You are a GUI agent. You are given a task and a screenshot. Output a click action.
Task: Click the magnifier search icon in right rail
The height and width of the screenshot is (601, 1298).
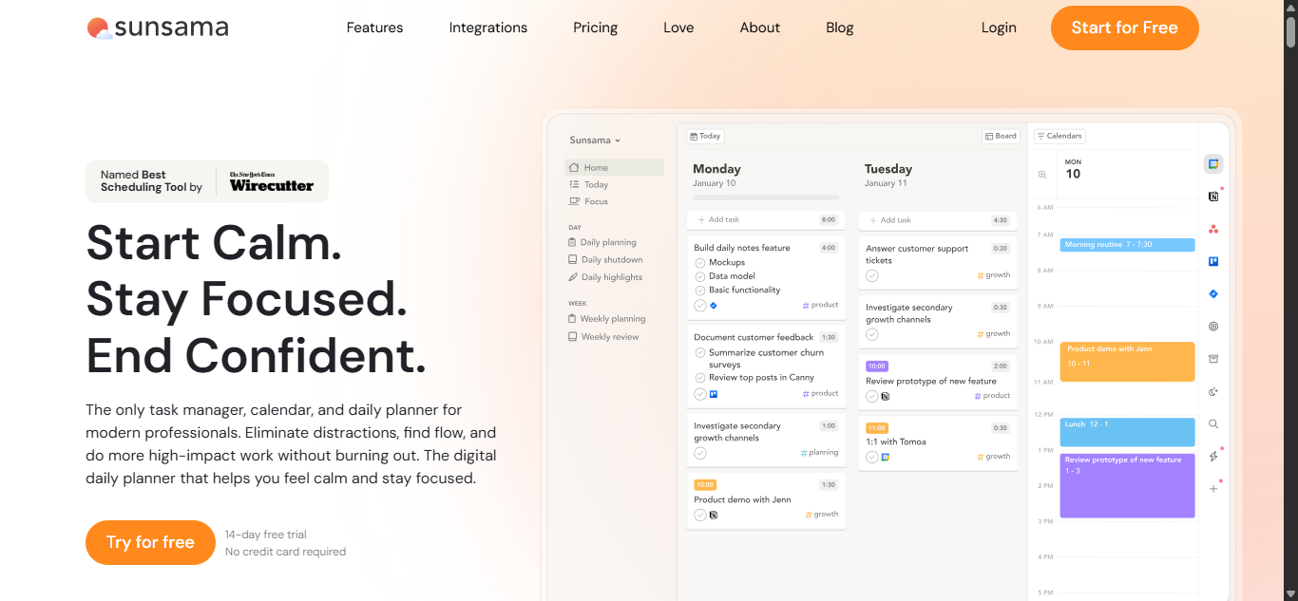[x=1213, y=424]
